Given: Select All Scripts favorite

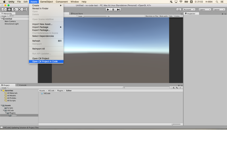Looking at the screenshot, I should click(x=10, y=101).
